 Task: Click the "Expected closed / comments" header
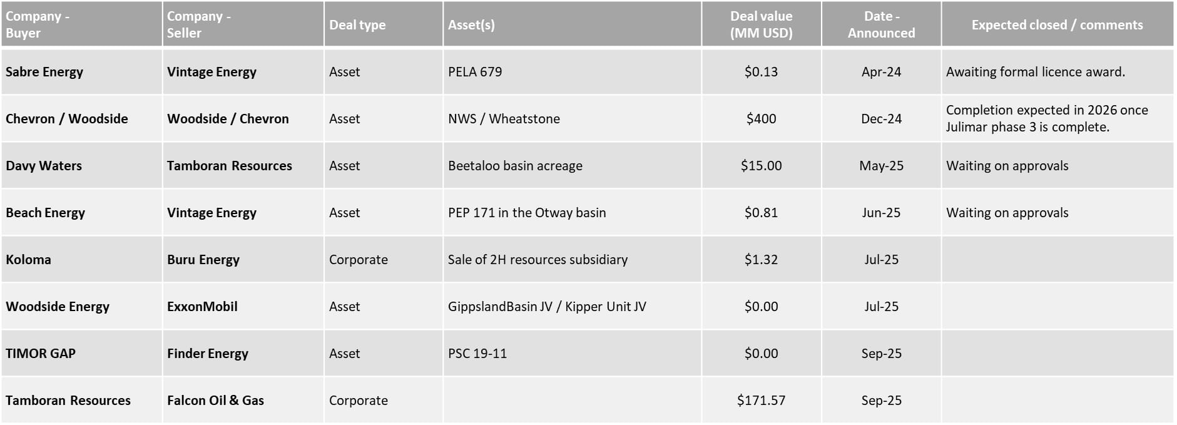click(1057, 25)
